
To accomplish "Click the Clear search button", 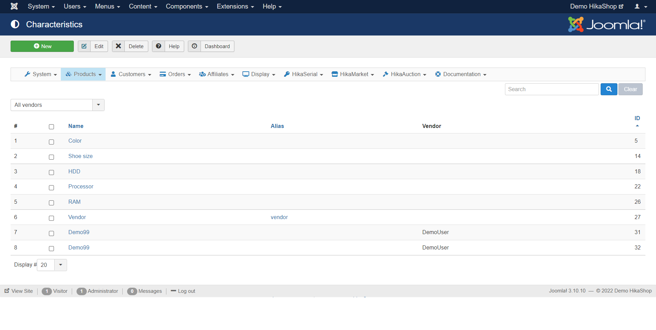I will [x=630, y=89].
